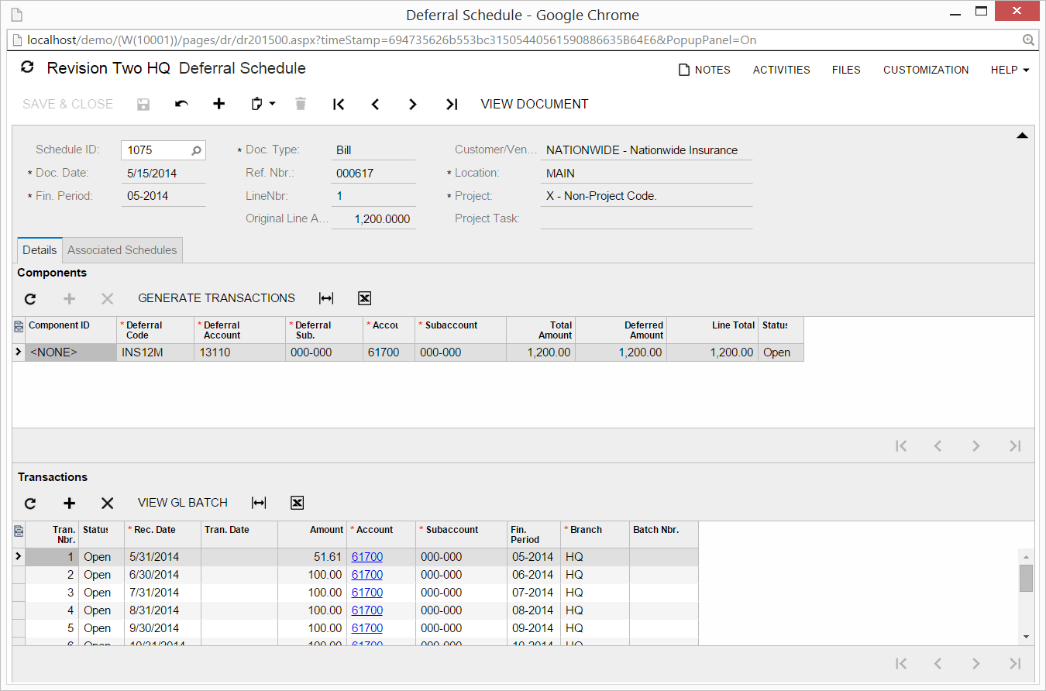Click the Transactions scrollbar up arrow
The image size is (1046, 691).
[1026, 557]
